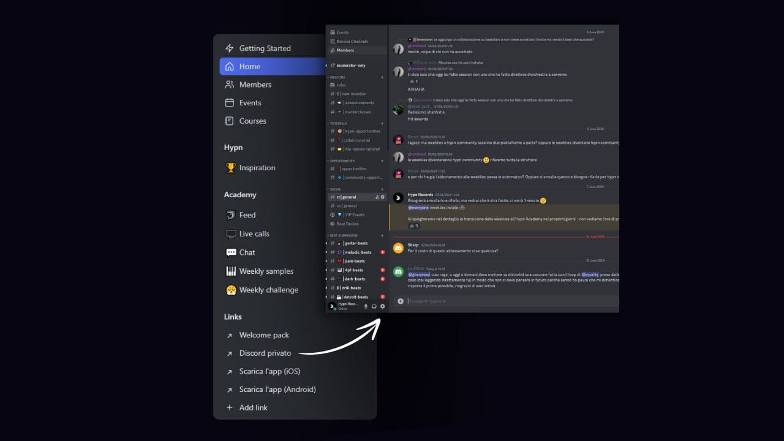This screenshot has height=441, width=784.
Task: Toggle deafen with the headphones icon
Action: tap(374, 306)
